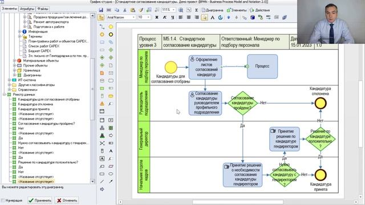Toggle underline Ч formatting
365x205 pixels.
[x=172, y=18]
